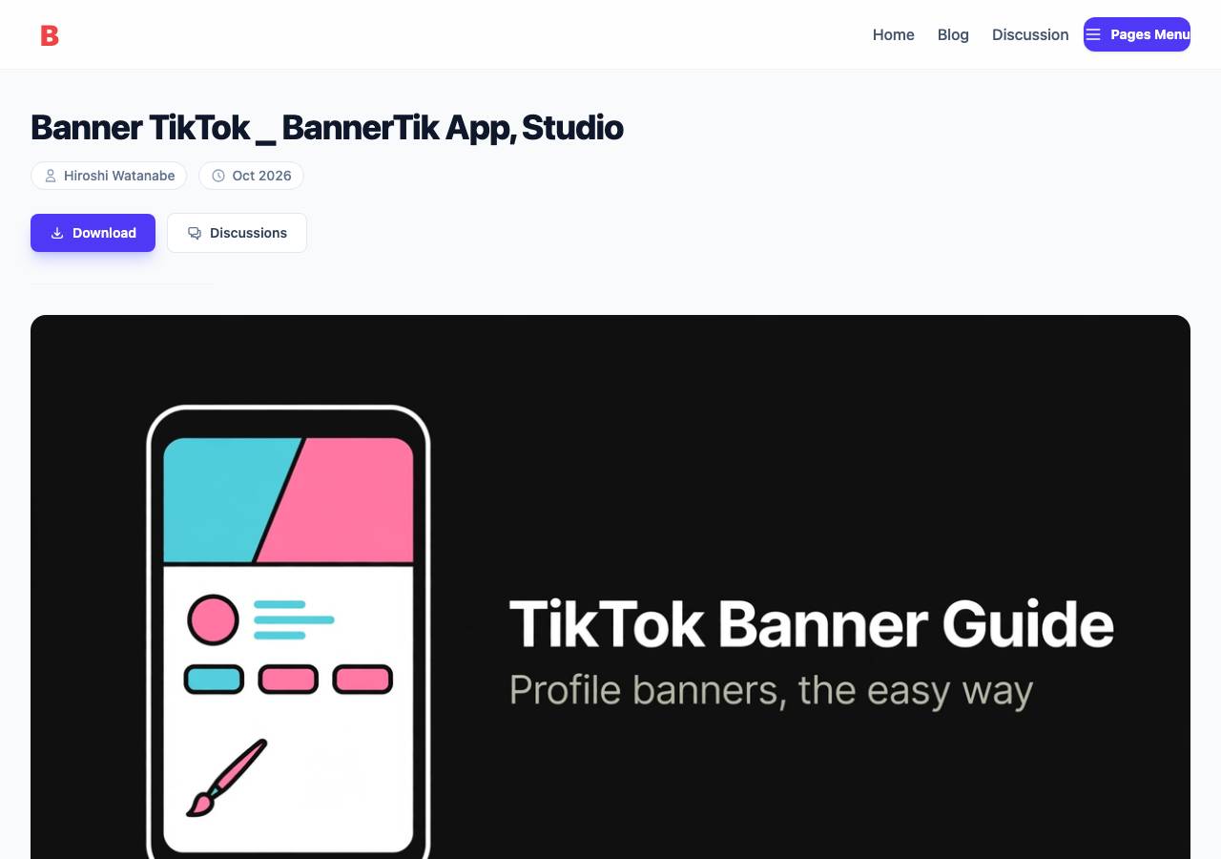
Task: Click the Oct 2026 date badge
Action: (251, 176)
